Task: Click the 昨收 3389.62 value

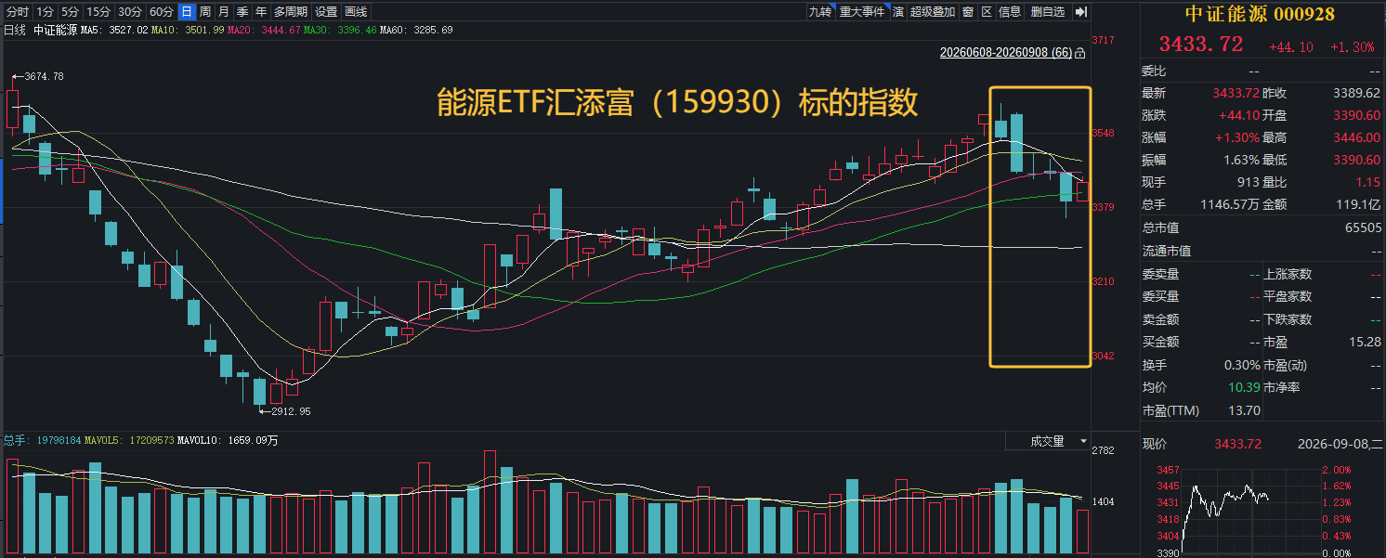Action: pyautogui.click(x=1356, y=93)
